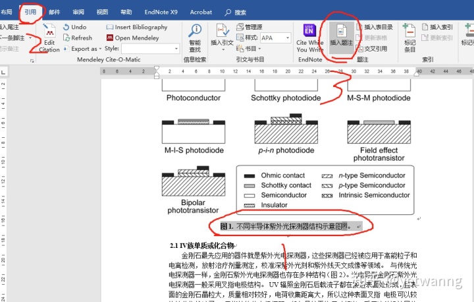Open the EndNote X9 tab
474x302 pixels.
[161, 12]
